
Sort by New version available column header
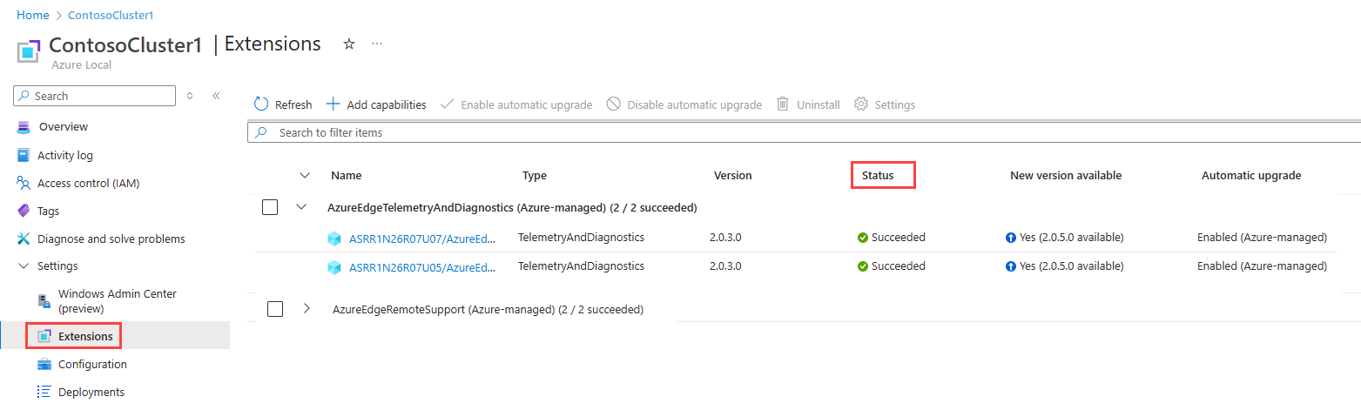click(x=1066, y=176)
